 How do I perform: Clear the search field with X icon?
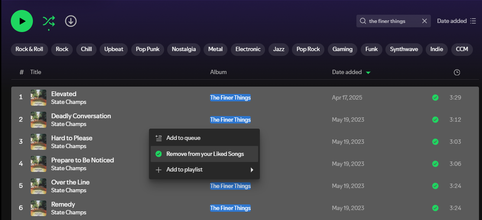click(x=424, y=21)
